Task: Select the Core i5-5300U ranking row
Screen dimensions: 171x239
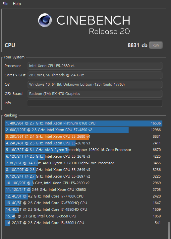Action: click(84, 223)
